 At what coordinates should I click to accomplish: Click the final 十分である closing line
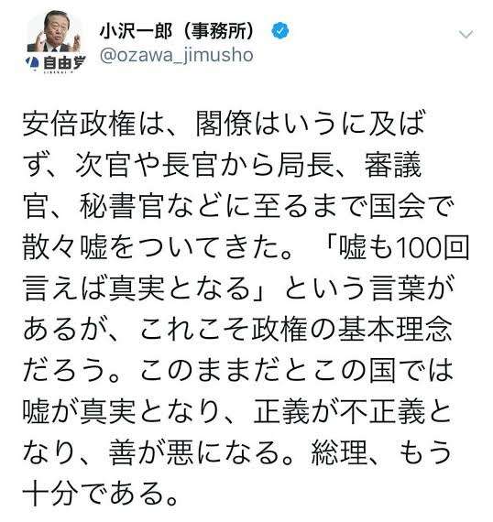click(x=100, y=495)
